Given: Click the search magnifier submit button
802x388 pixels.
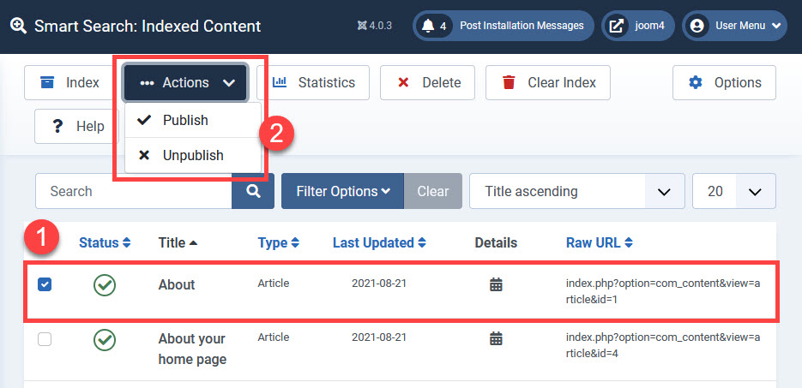Looking at the screenshot, I should (x=253, y=191).
